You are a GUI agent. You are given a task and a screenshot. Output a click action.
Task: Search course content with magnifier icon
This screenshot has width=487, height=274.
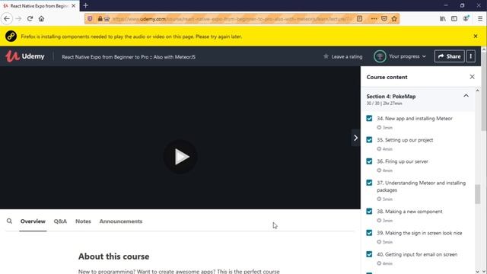click(x=9, y=221)
